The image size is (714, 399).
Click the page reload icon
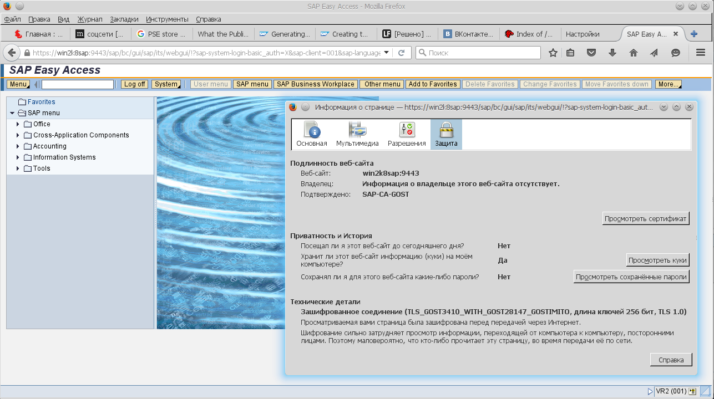[x=401, y=53]
